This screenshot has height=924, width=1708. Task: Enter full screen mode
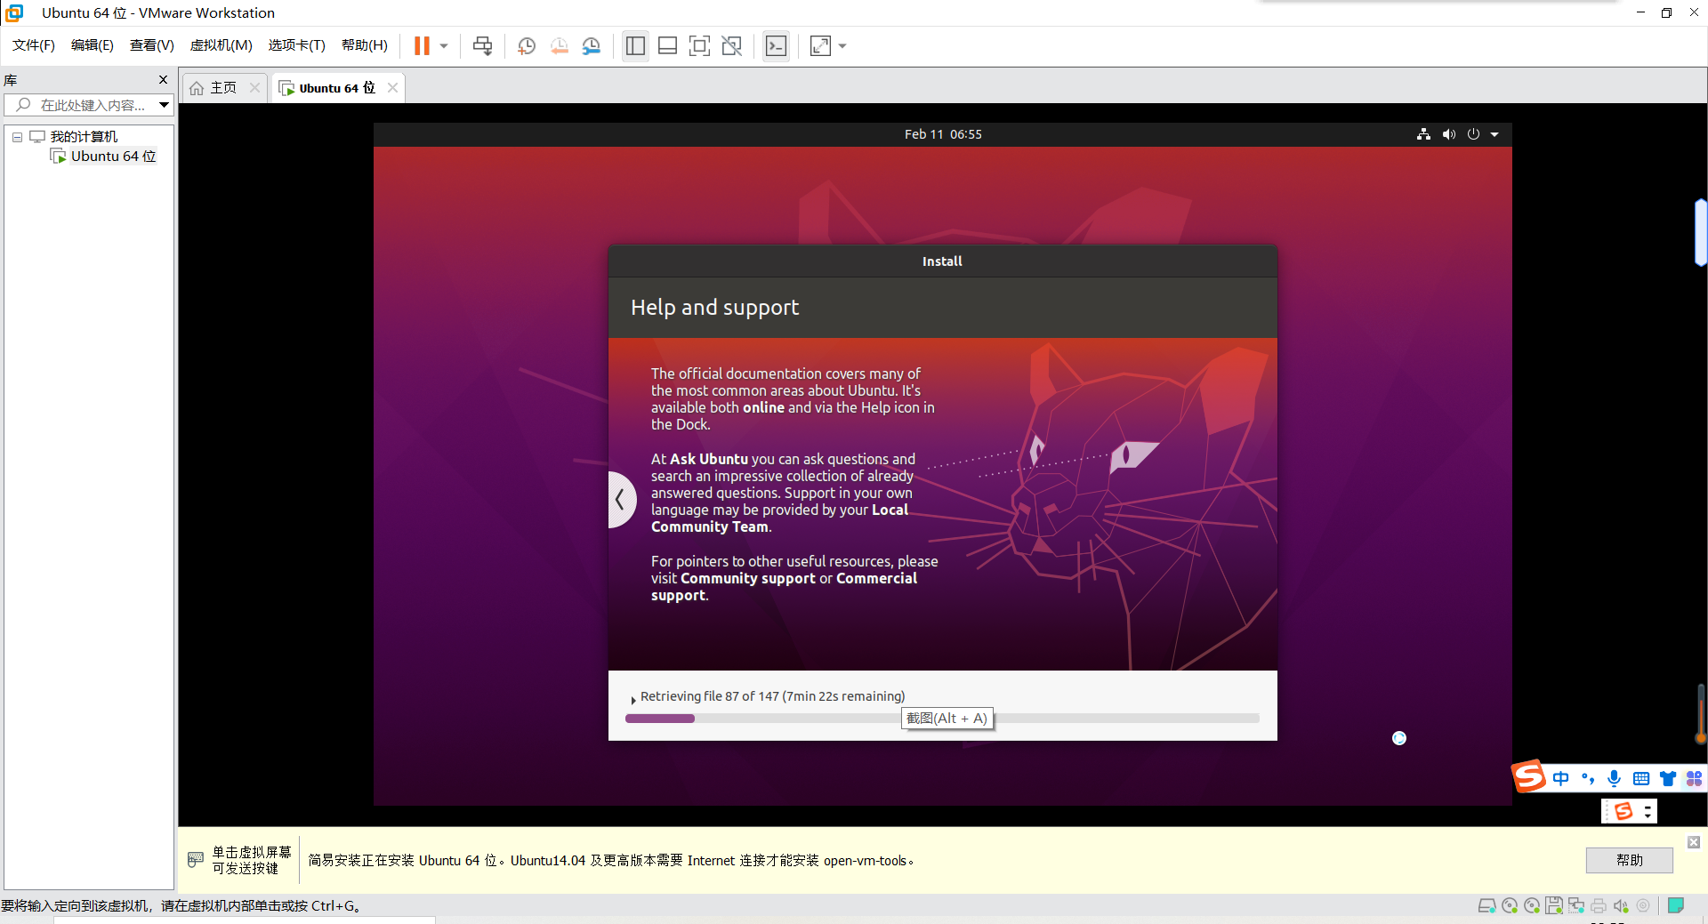[x=699, y=45]
